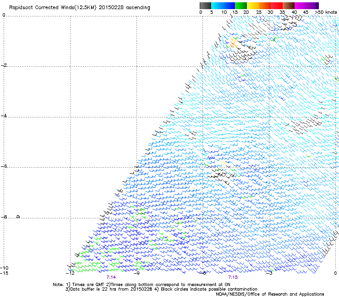Click the magenta 40-45 knots legend swatch

[301, 5]
